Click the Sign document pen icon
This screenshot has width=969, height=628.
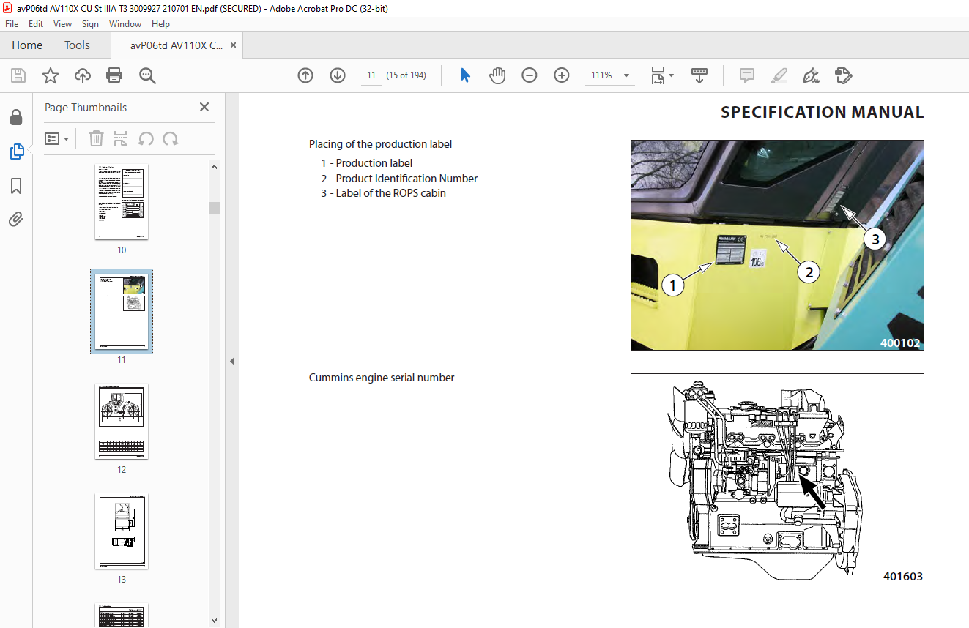pyautogui.click(x=811, y=75)
